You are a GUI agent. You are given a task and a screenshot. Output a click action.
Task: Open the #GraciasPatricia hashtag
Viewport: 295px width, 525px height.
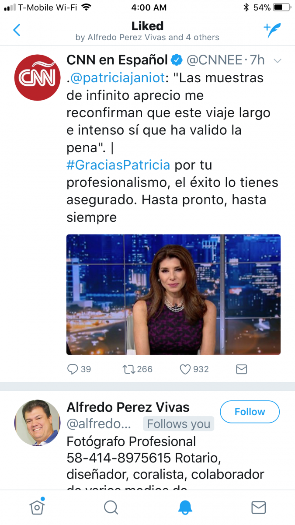point(118,165)
